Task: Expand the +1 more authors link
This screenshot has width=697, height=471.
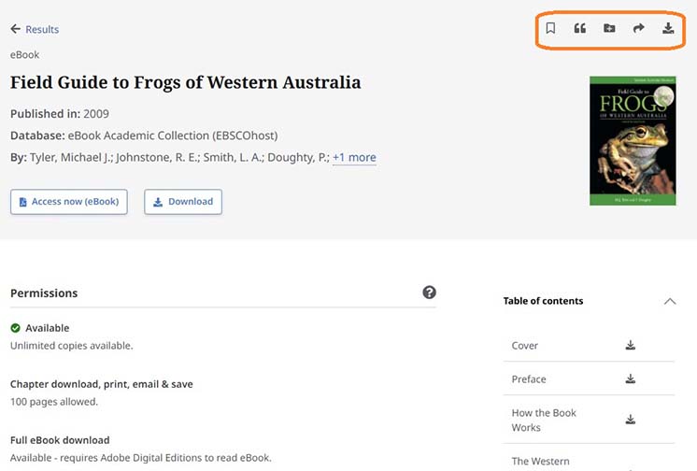Action: click(x=354, y=158)
